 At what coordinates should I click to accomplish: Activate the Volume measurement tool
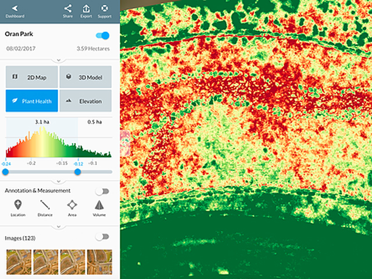99,207
